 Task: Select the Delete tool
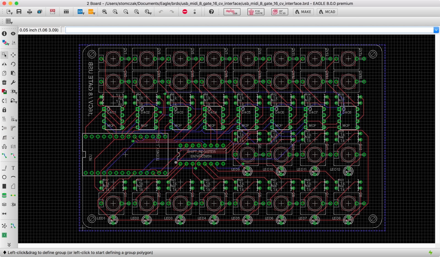(x=4, y=82)
